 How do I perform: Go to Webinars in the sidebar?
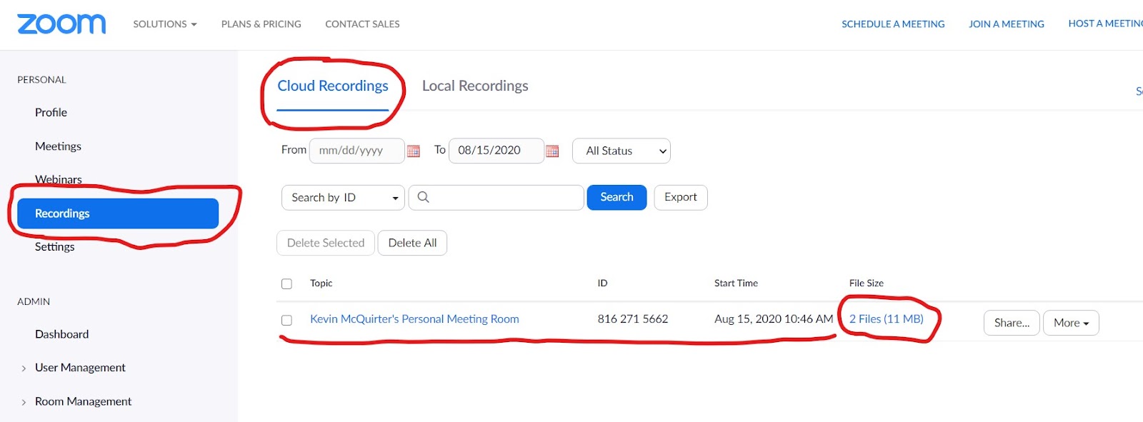click(x=59, y=179)
